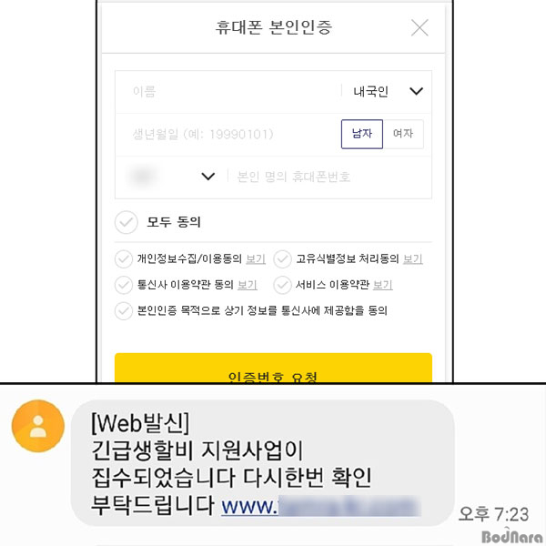Viewport: 546px width, 546px height.
Task: Check 통신사 이용약관 동의 checkbox
Action: (x=124, y=285)
